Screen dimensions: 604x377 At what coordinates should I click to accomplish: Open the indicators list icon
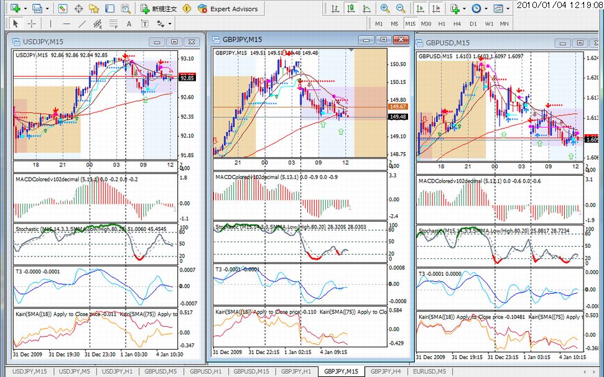click(455, 8)
